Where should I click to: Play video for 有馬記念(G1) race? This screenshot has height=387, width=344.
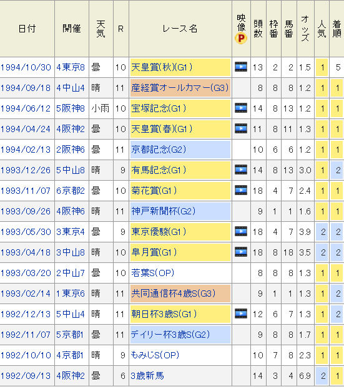241,170
